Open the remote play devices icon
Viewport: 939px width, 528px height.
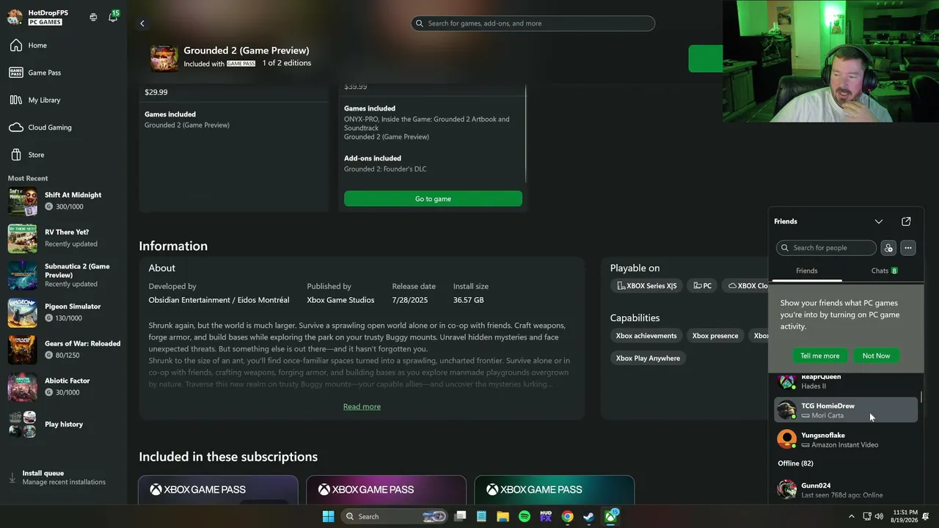(x=93, y=17)
